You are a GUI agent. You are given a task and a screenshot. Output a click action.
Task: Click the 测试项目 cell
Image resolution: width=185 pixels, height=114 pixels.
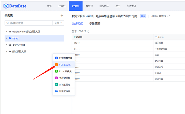tap(169, 79)
